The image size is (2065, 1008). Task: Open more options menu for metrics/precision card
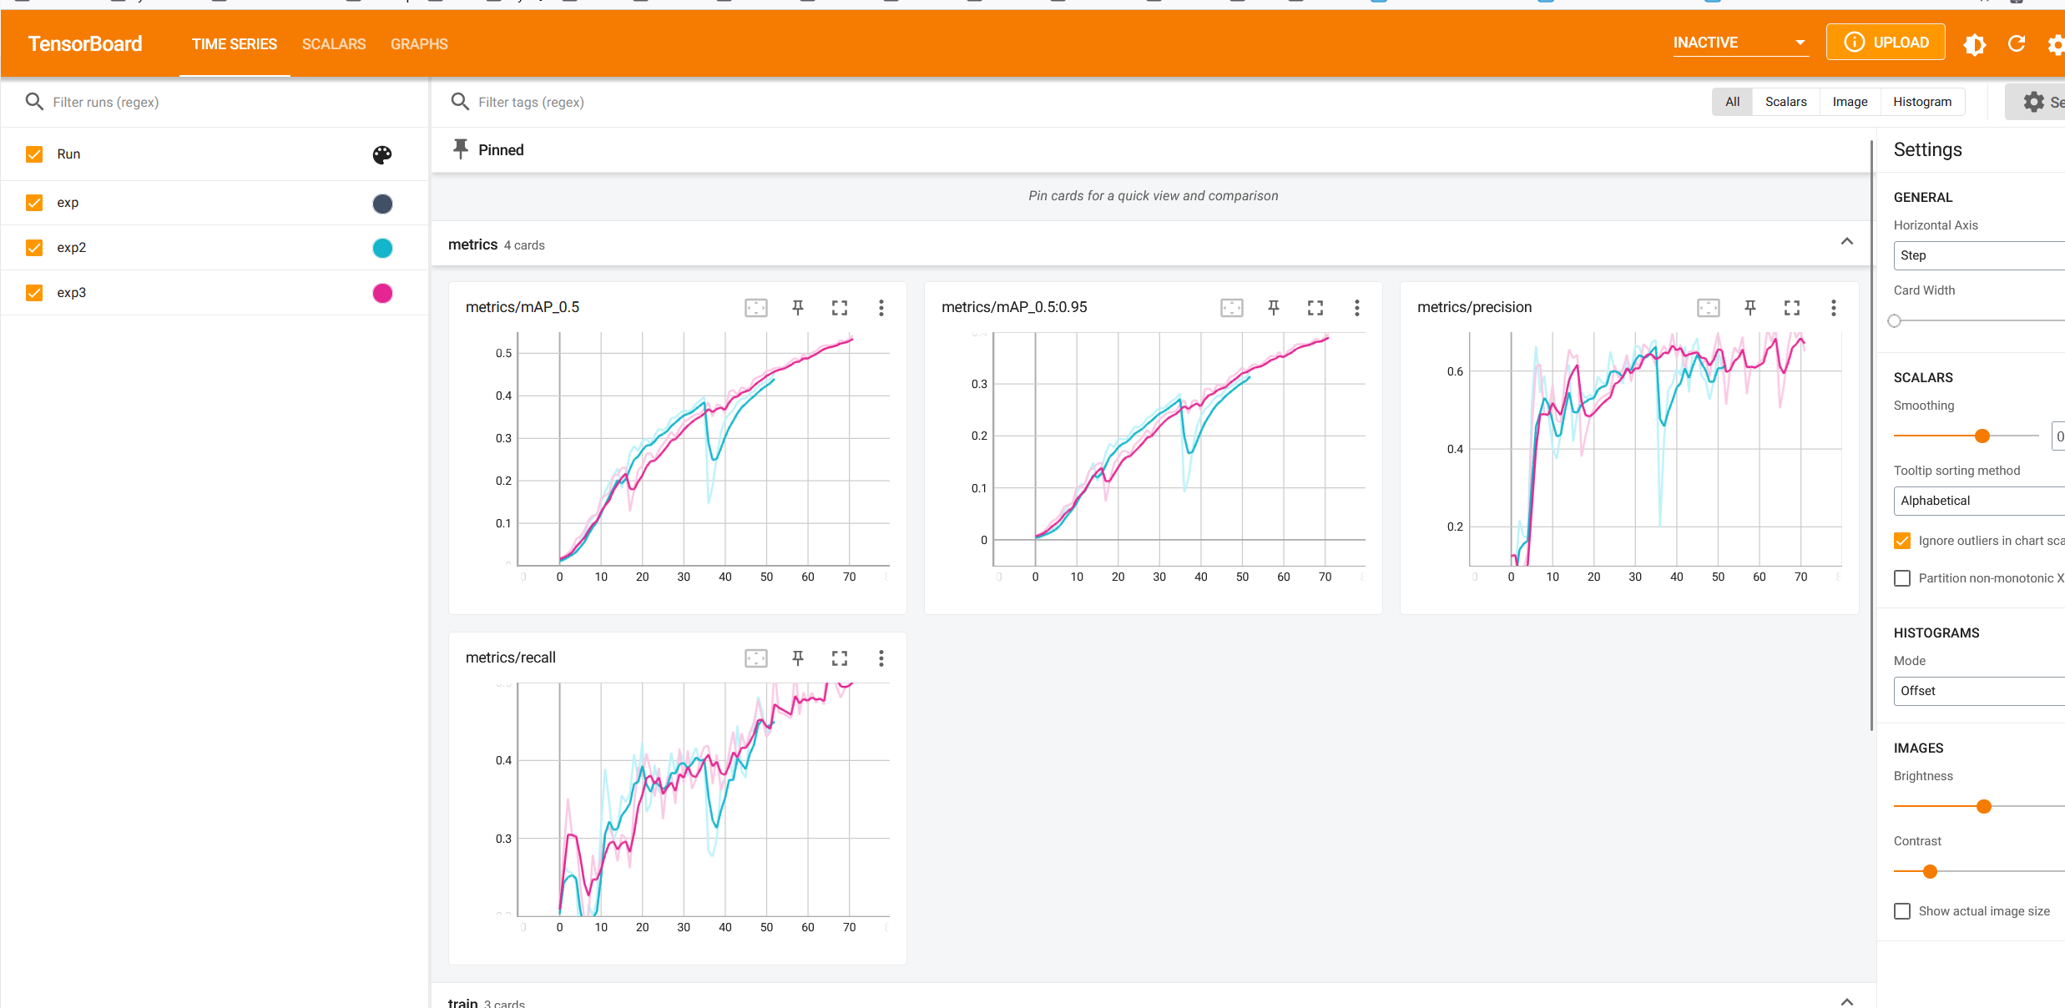pos(1833,308)
